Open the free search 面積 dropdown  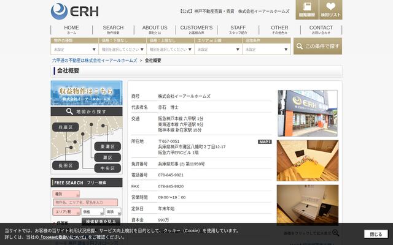coord(113,212)
